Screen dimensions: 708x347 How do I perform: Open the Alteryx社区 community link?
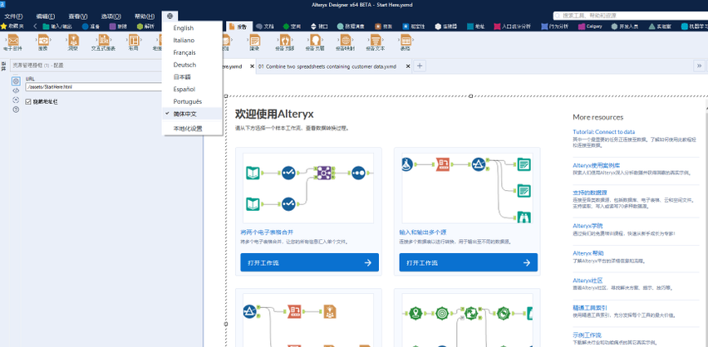(x=588, y=281)
